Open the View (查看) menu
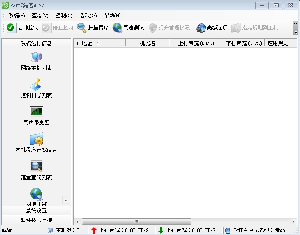Image resolution: width=300 pixels, height=235 pixels. 40,16
